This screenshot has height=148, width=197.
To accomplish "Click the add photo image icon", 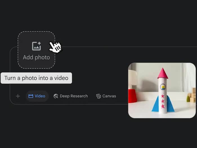I will point(36,46).
